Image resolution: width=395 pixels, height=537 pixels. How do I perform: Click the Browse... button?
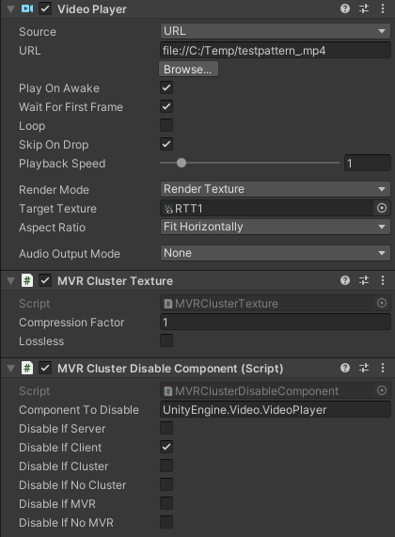point(188,70)
